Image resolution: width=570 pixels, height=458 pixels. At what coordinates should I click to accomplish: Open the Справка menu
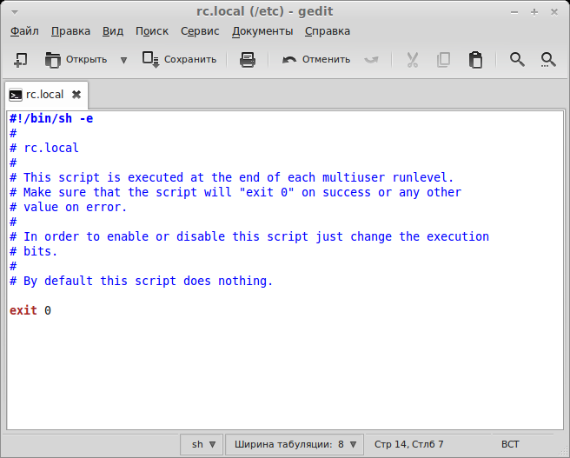click(x=328, y=31)
